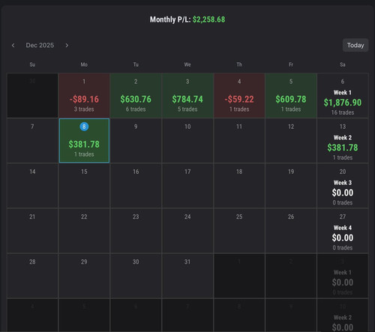Screen dimensions: 375x332
Task: Choose the December 24 day cell
Action: click(187, 231)
